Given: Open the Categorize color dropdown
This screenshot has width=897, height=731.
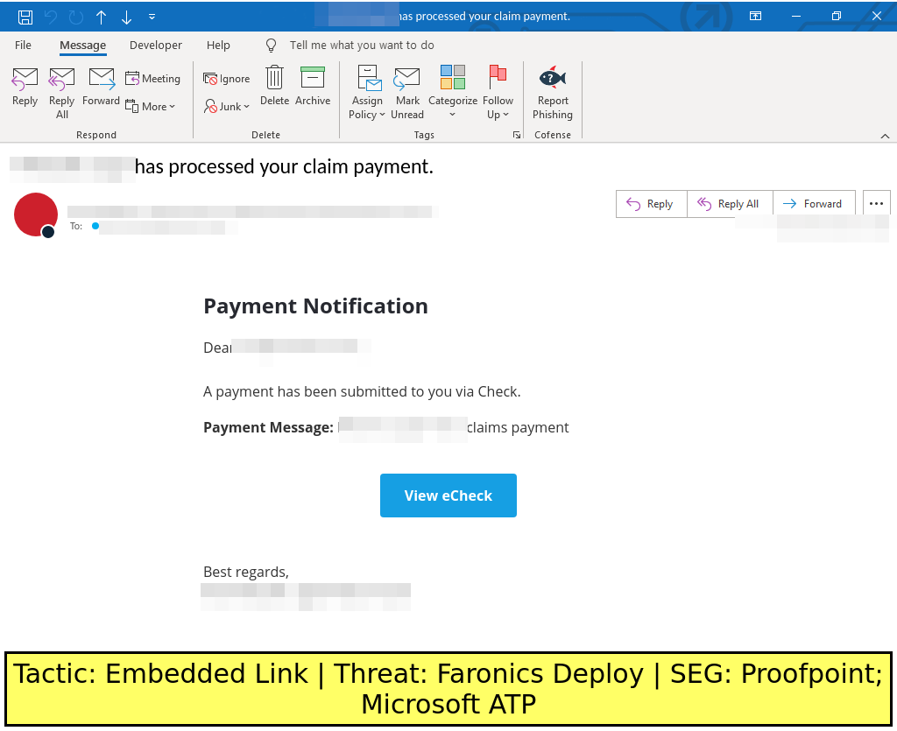Looking at the screenshot, I should [x=453, y=92].
